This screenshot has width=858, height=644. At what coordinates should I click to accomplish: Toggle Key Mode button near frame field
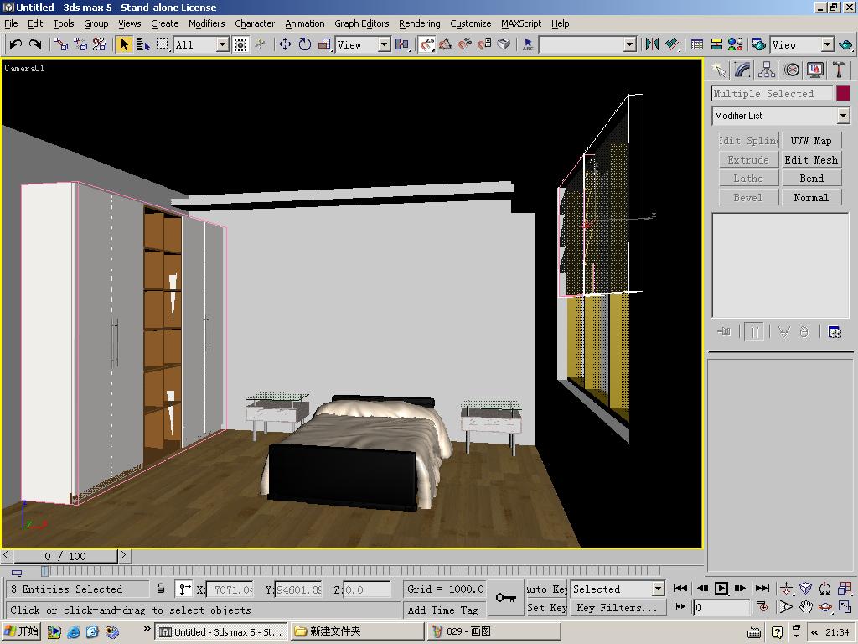click(680, 607)
